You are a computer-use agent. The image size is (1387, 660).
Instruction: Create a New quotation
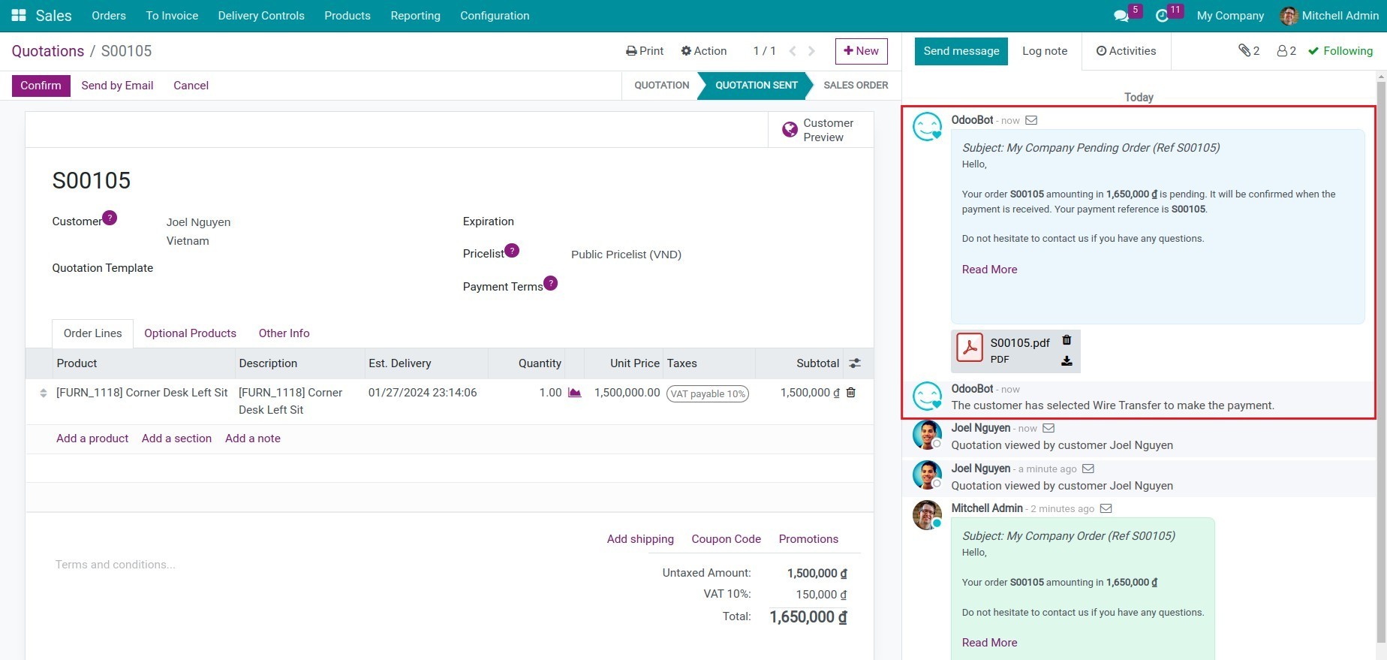click(862, 51)
